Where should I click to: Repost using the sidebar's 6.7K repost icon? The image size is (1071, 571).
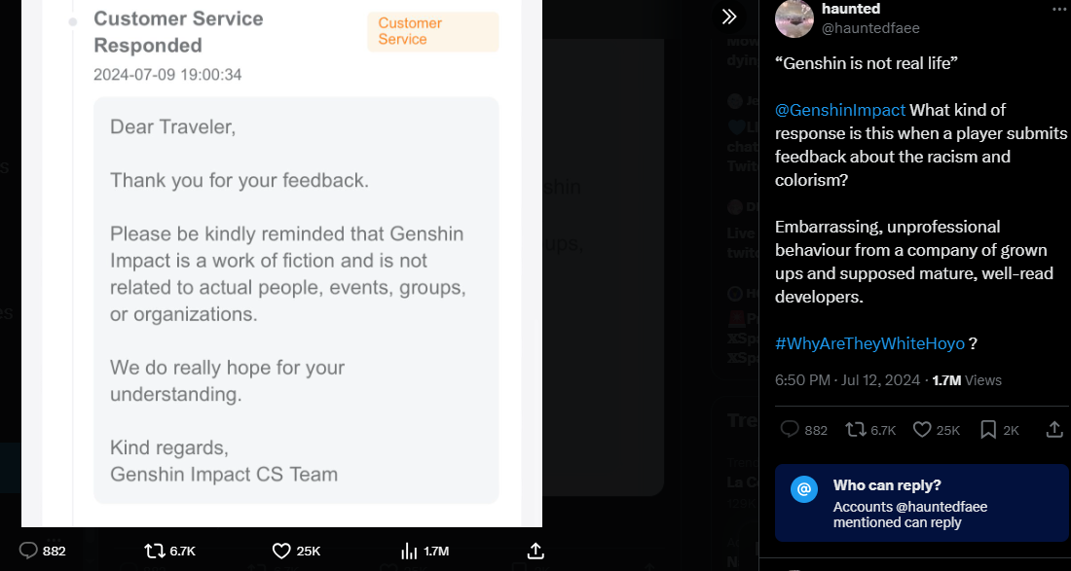[x=857, y=429]
